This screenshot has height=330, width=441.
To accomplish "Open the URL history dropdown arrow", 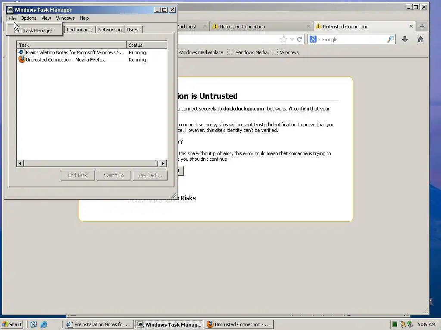I will pyautogui.click(x=292, y=39).
